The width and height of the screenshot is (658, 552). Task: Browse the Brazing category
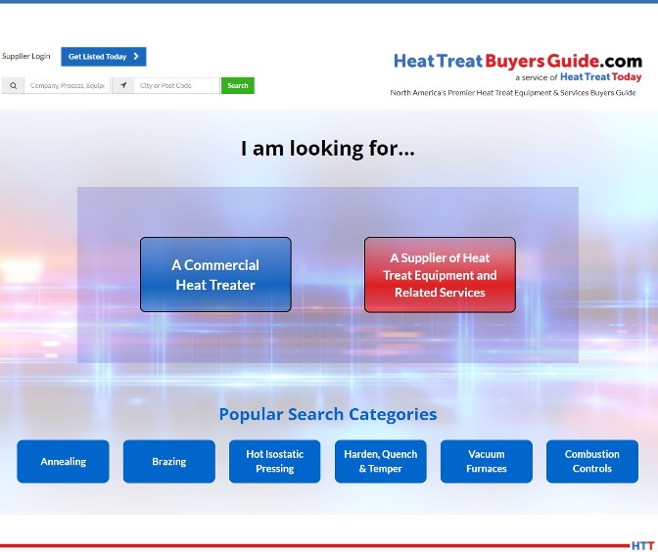click(168, 461)
